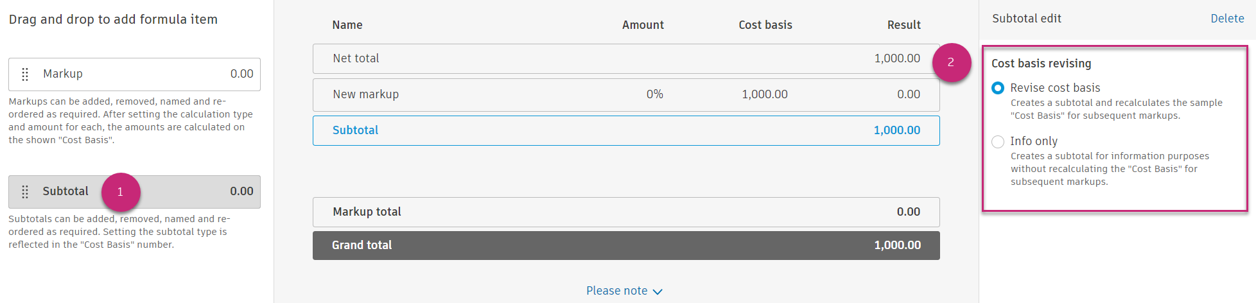Select the Info only radio button

coord(998,142)
